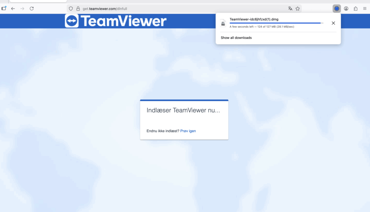Click the translate page icon
The image size is (370, 212).
click(x=290, y=9)
